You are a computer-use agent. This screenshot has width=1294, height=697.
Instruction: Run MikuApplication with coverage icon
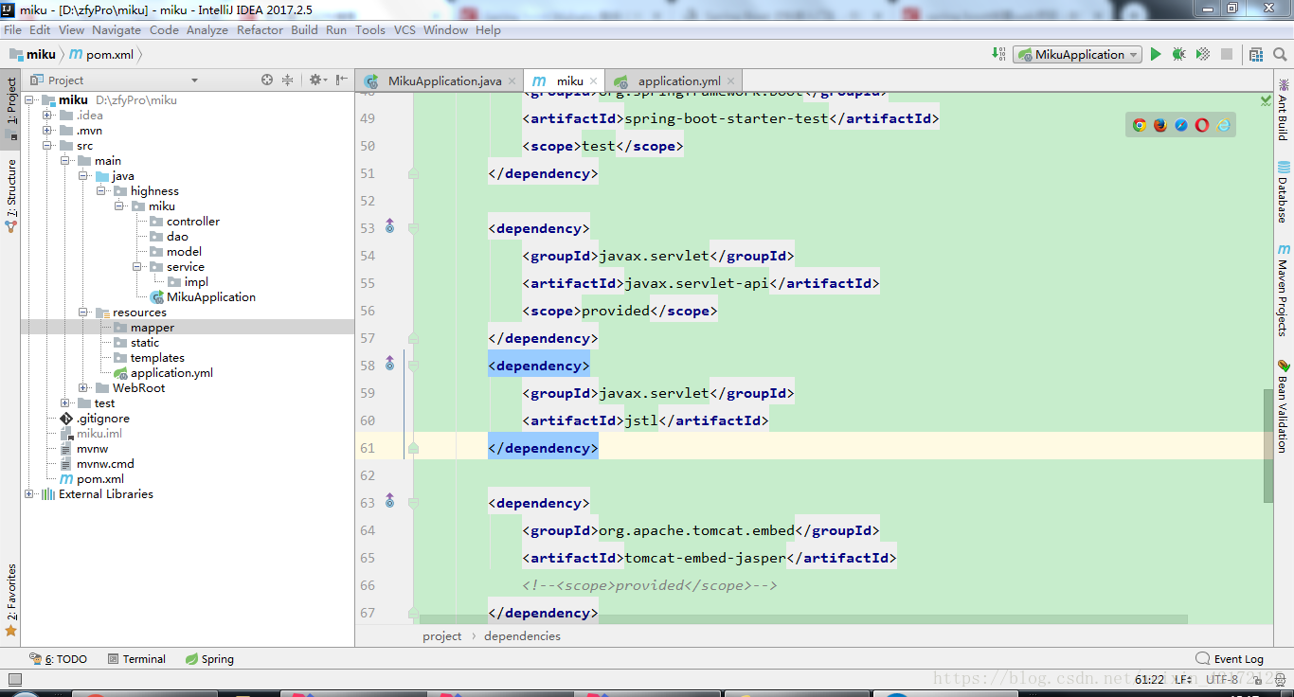click(1202, 55)
